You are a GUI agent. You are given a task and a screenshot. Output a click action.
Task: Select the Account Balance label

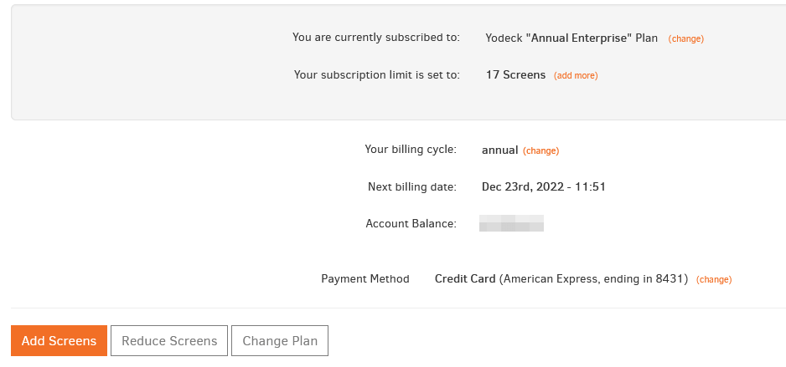click(x=411, y=223)
